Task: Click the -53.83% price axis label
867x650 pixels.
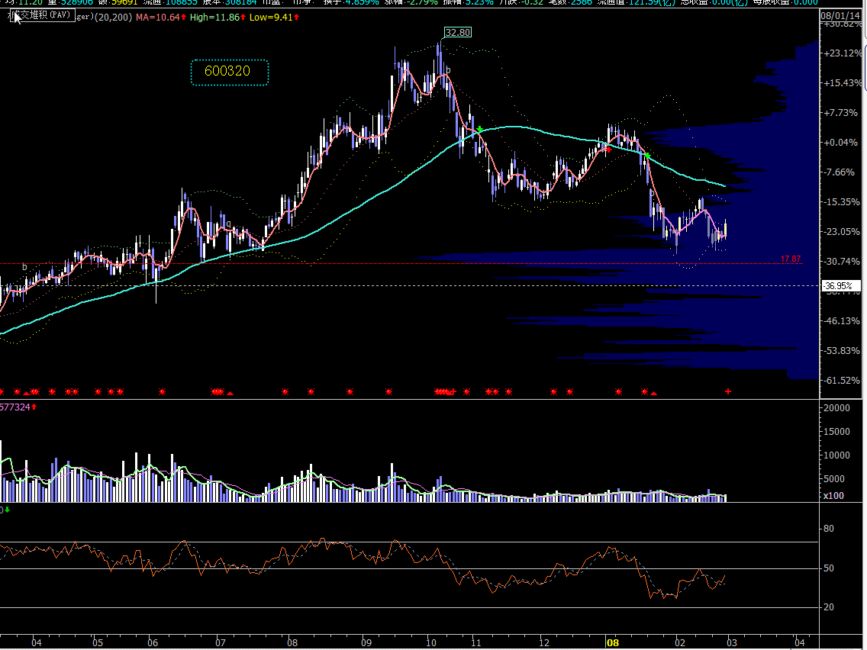Action: point(843,351)
